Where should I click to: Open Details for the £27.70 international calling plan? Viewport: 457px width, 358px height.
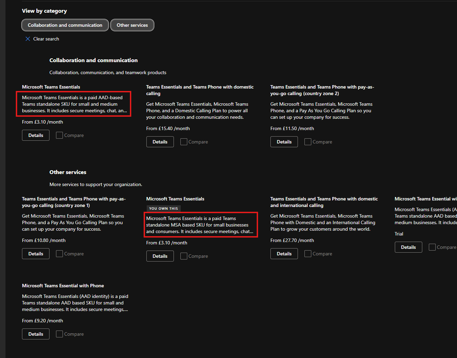284,254
